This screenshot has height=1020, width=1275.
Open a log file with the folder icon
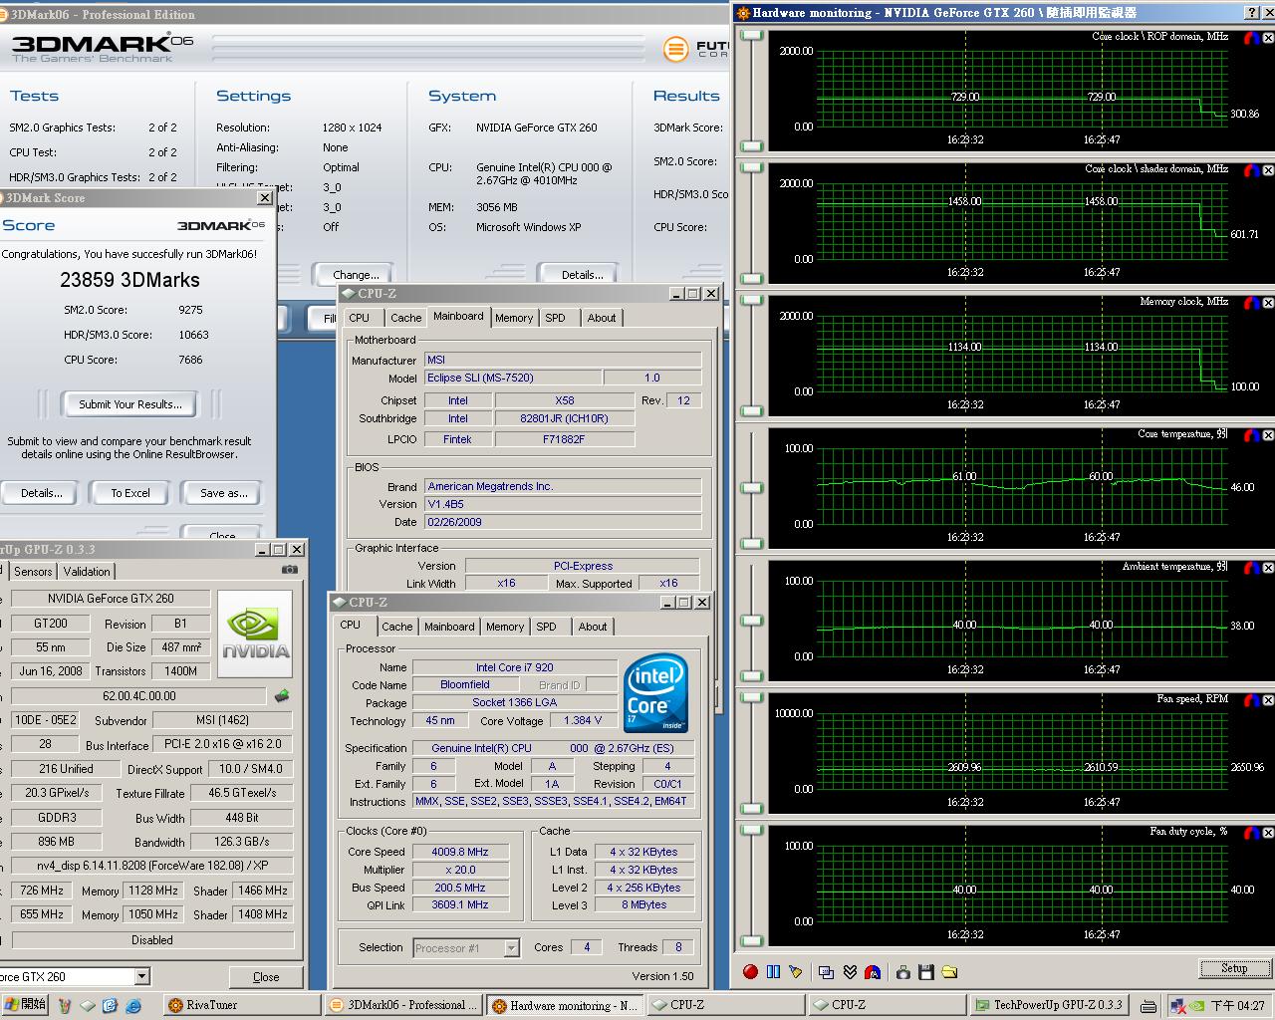(949, 972)
